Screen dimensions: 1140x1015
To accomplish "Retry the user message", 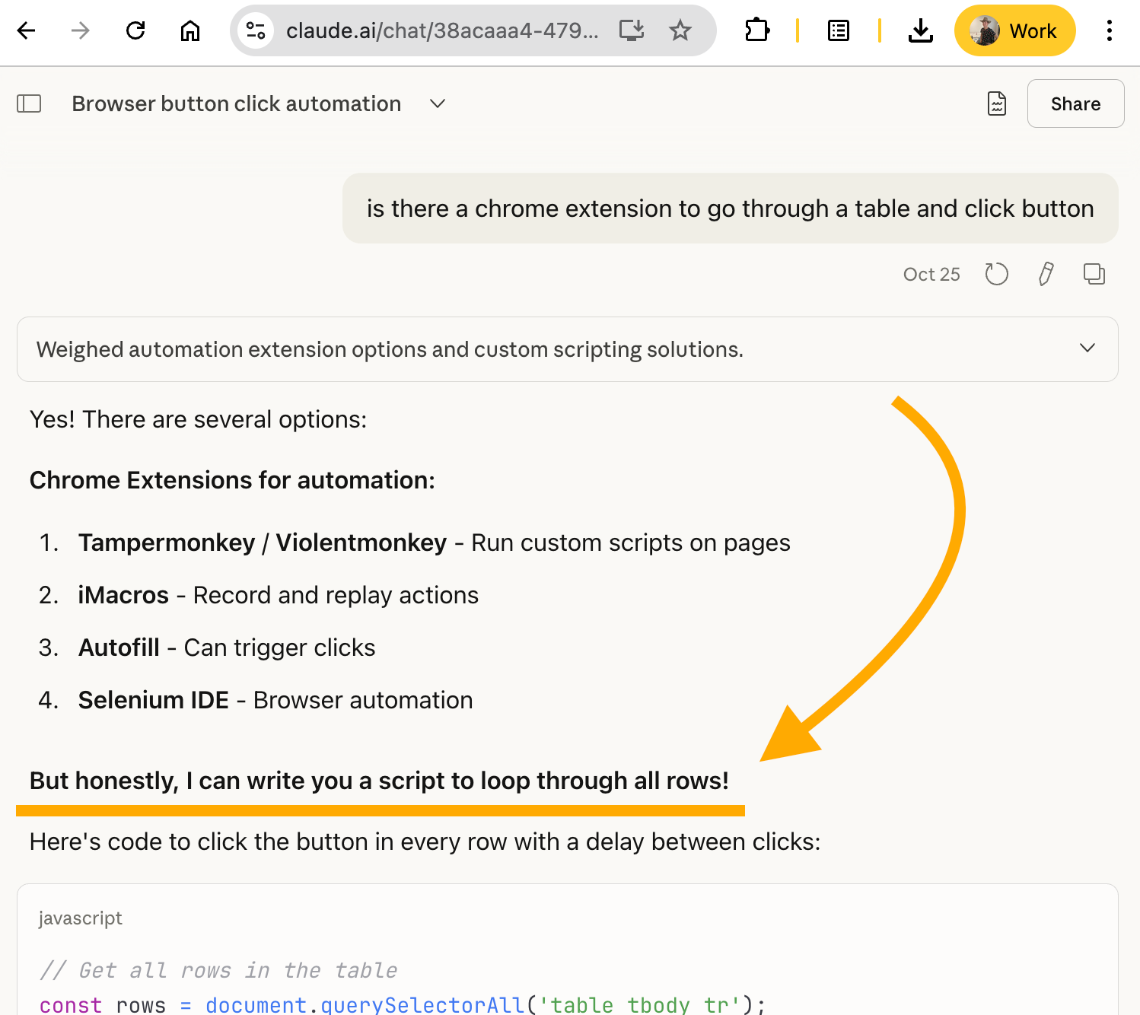I will (x=996, y=274).
